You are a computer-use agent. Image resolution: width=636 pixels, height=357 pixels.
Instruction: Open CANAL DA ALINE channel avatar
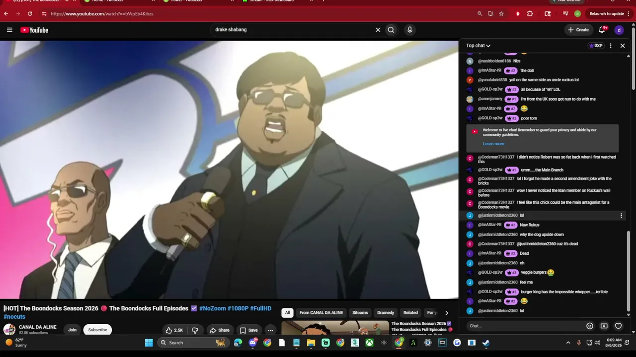pyautogui.click(x=9, y=330)
